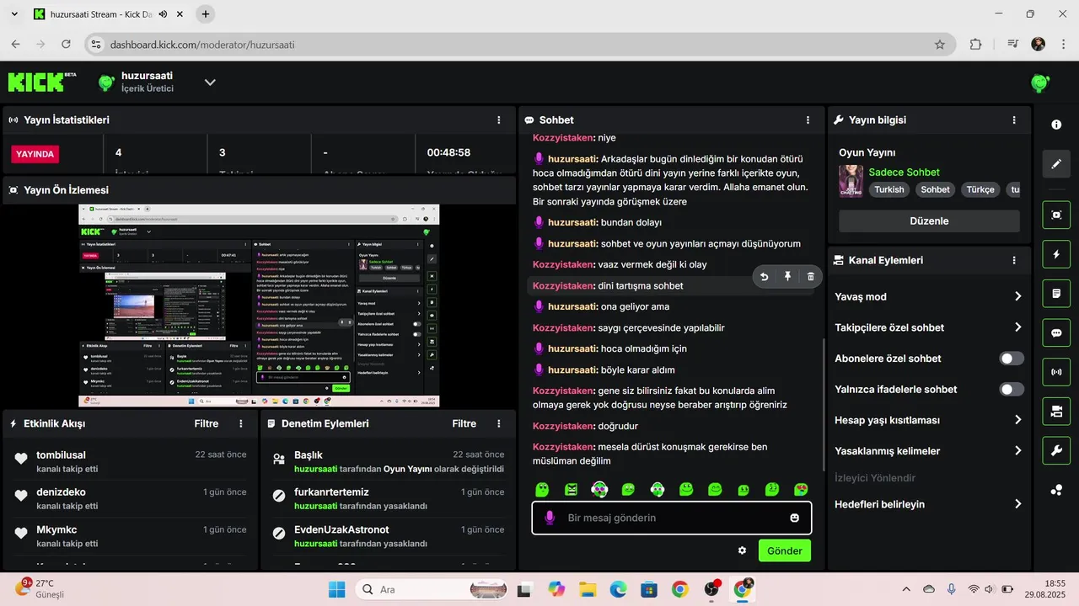Click EvdenUzakAstronot in moderation actions
This screenshot has width=1079, height=606.
click(x=341, y=530)
